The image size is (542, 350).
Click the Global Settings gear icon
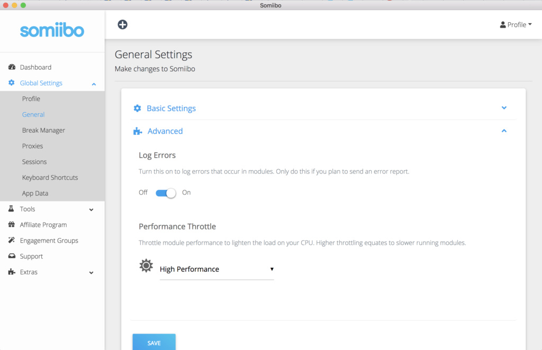point(12,82)
